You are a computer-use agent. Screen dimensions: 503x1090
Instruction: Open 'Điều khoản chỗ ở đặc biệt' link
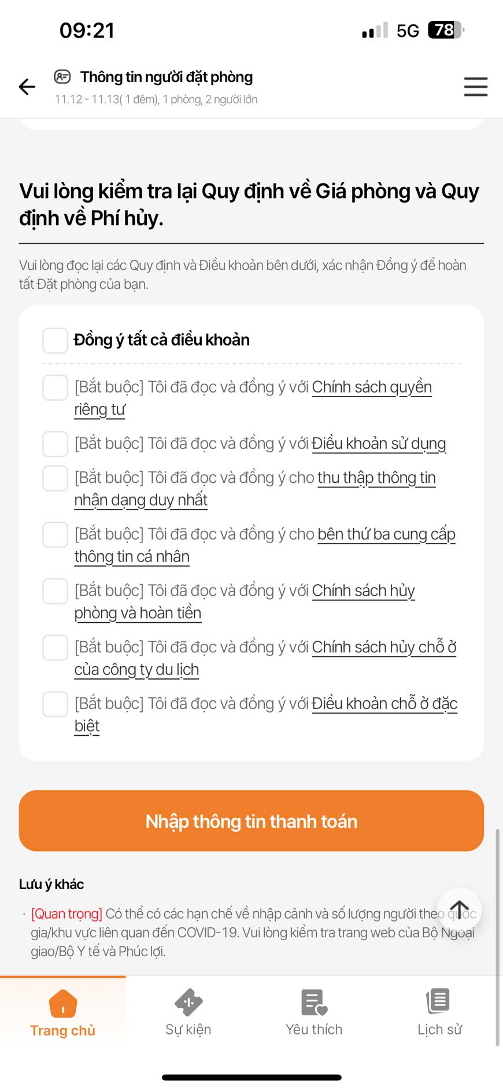click(384, 704)
